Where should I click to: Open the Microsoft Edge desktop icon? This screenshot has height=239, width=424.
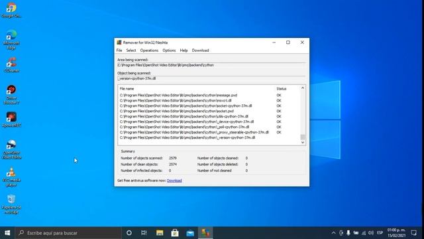click(11, 40)
